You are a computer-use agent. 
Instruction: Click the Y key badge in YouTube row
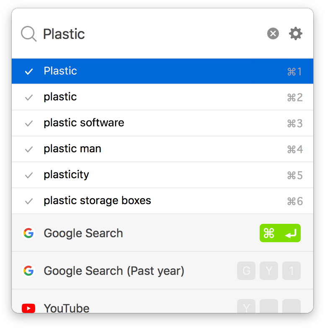(x=246, y=306)
